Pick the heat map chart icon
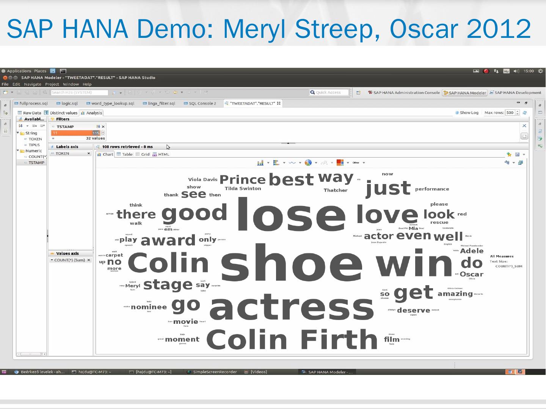 click(340, 163)
